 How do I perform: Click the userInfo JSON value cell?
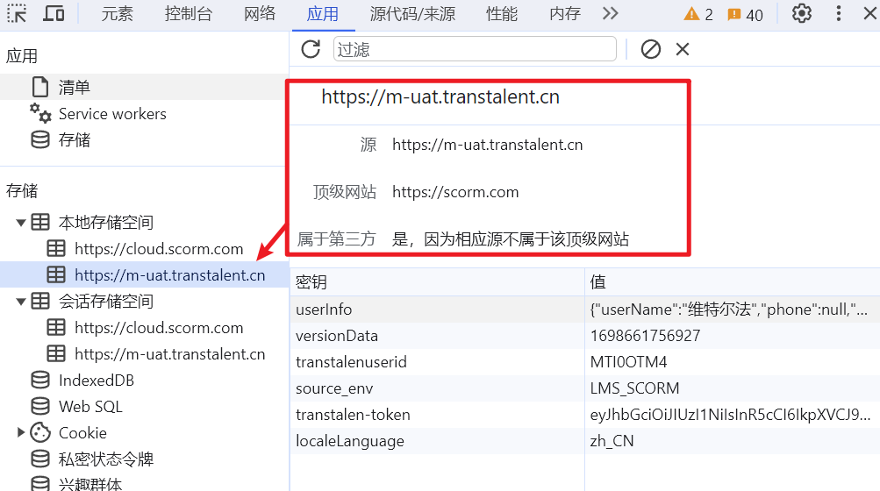point(733,310)
